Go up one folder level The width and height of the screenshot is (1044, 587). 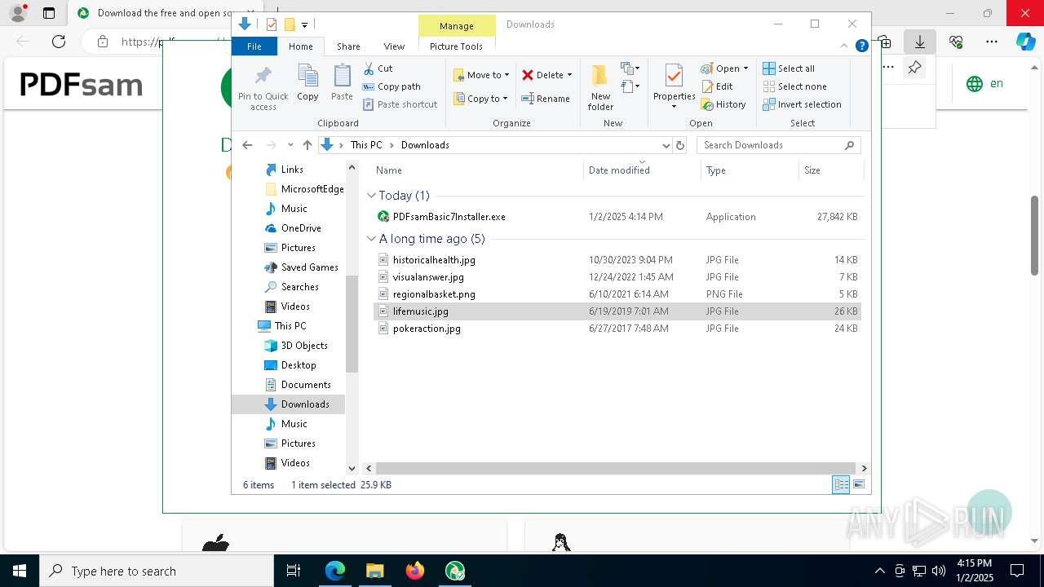(307, 145)
